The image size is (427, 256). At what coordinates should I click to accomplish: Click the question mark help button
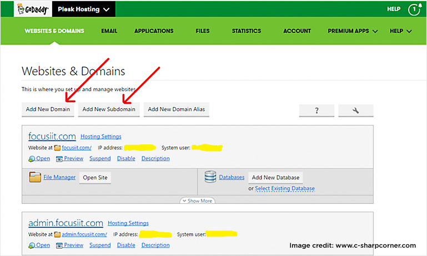coord(317,111)
